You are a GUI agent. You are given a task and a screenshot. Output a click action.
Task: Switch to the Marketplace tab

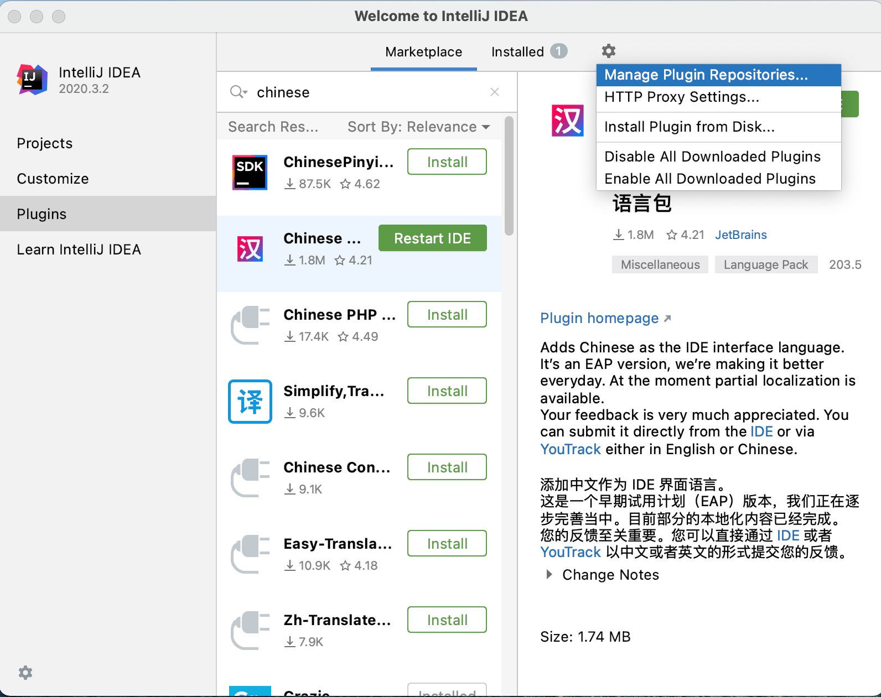[x=424, y=52]
